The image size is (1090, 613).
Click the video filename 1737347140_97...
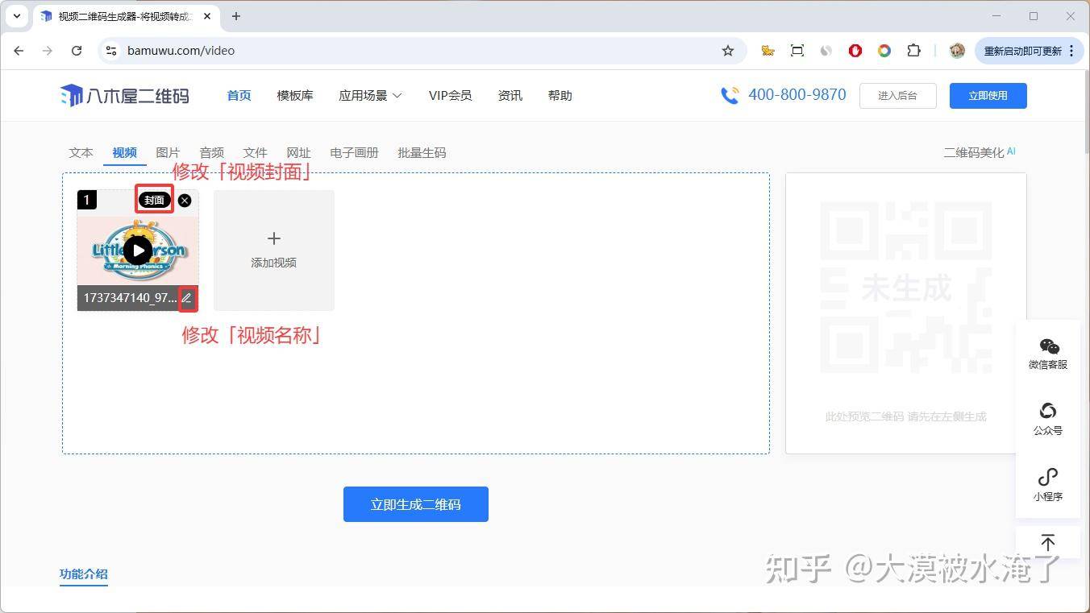[x=130, y=298]
